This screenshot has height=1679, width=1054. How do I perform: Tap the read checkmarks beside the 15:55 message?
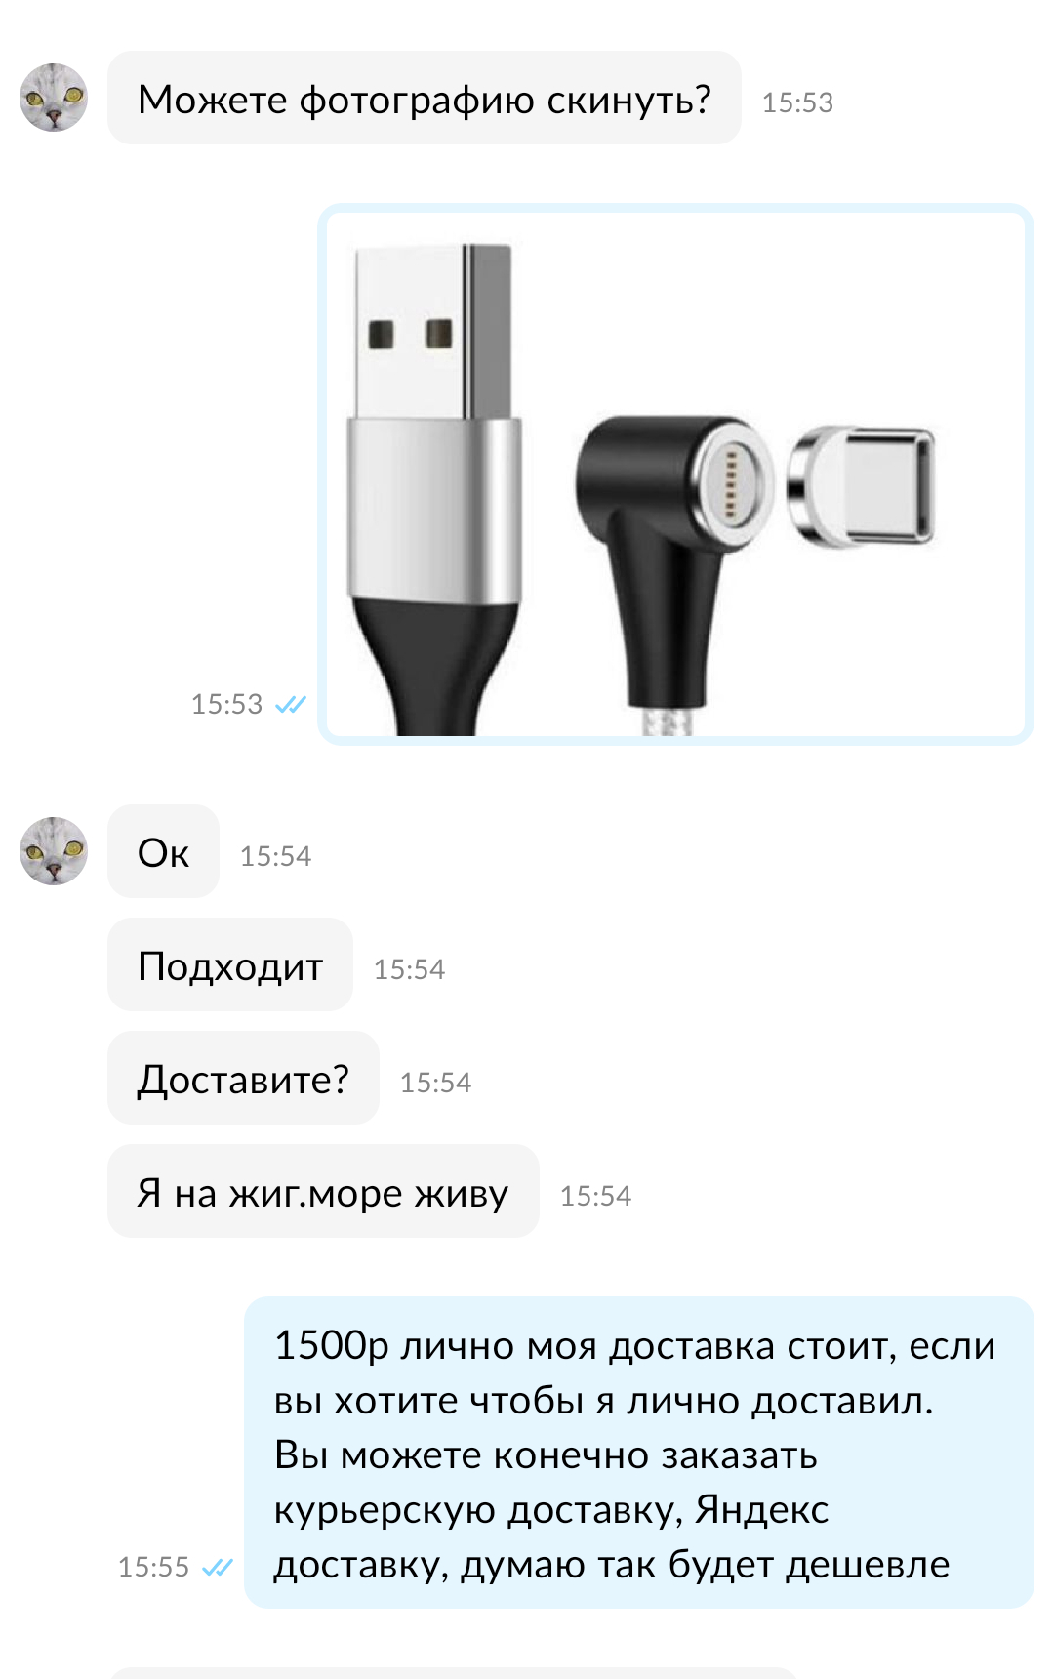pos(218,1567)
